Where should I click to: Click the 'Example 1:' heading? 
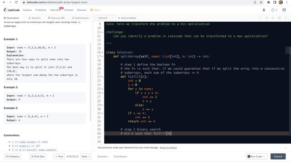pos(11,39)
